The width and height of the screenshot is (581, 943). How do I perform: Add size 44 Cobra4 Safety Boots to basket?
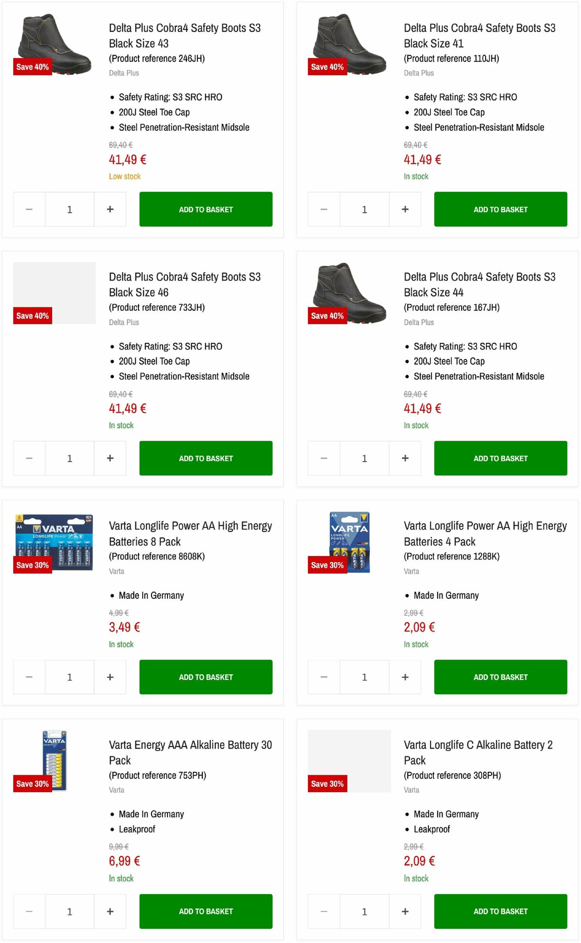click(x=500, y=458)
